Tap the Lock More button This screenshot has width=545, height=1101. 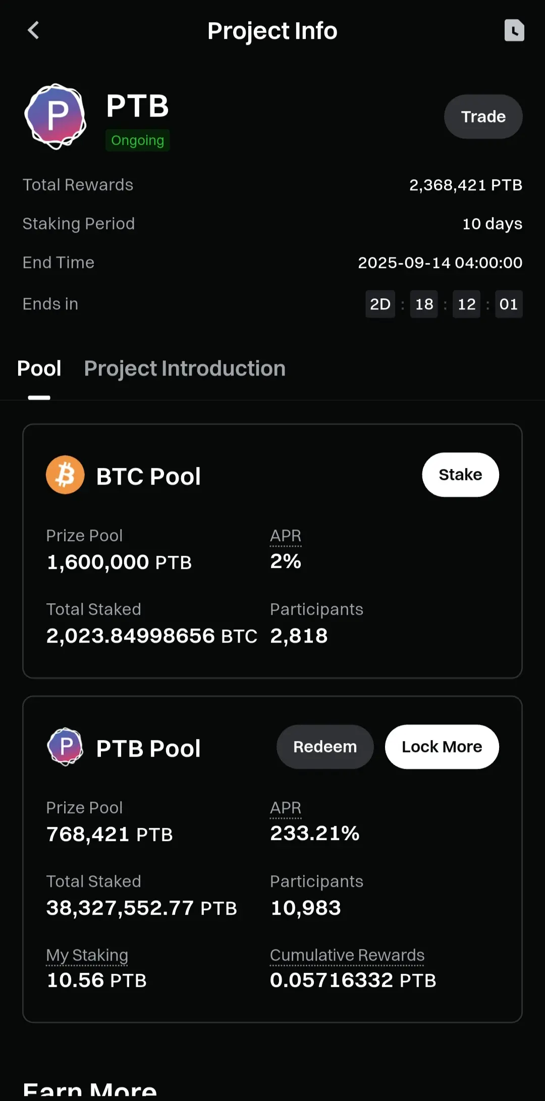pyautogui.click(x=442, y=747)
